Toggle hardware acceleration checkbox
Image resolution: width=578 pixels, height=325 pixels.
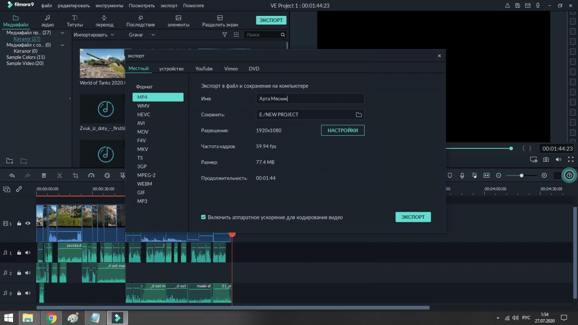click(x=203, y=217)
